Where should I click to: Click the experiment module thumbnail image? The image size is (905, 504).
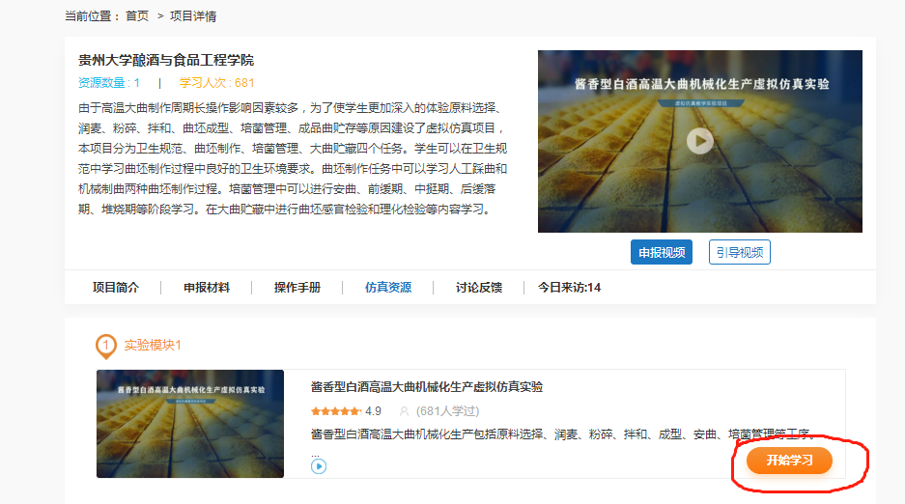190,423
